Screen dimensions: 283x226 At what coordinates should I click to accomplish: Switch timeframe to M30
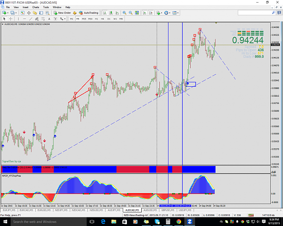coord(90,19)
